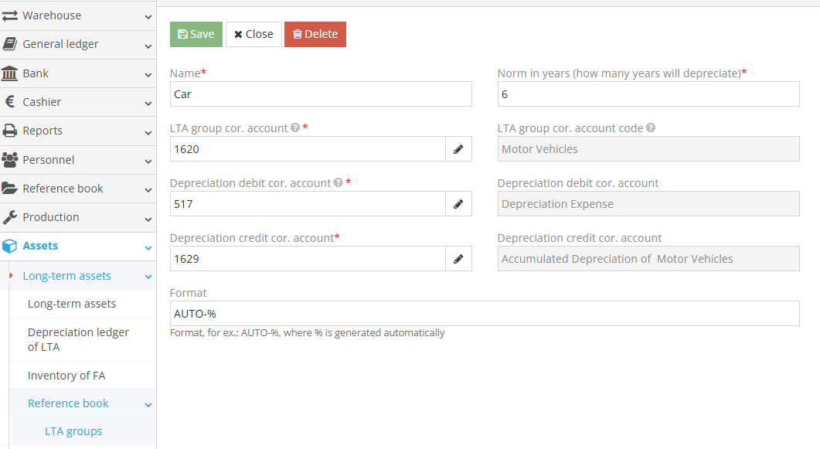Click the red Delete button
This screenshot has height=449, width=820.
(315, 34)
